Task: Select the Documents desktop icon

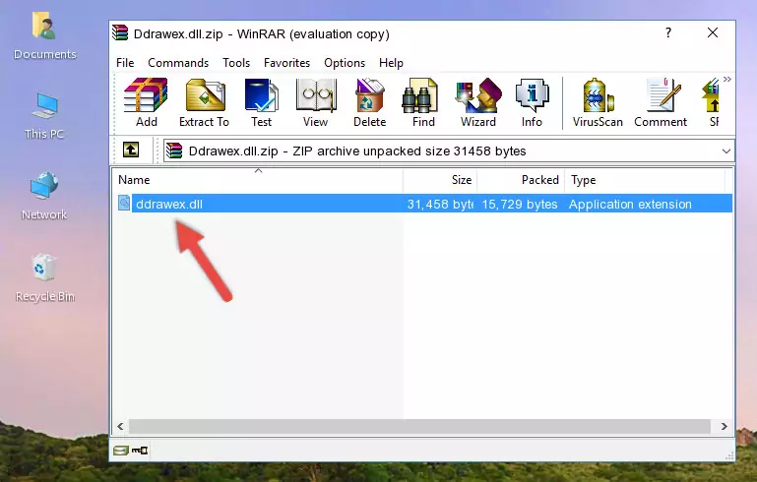Action: point(45,35)
